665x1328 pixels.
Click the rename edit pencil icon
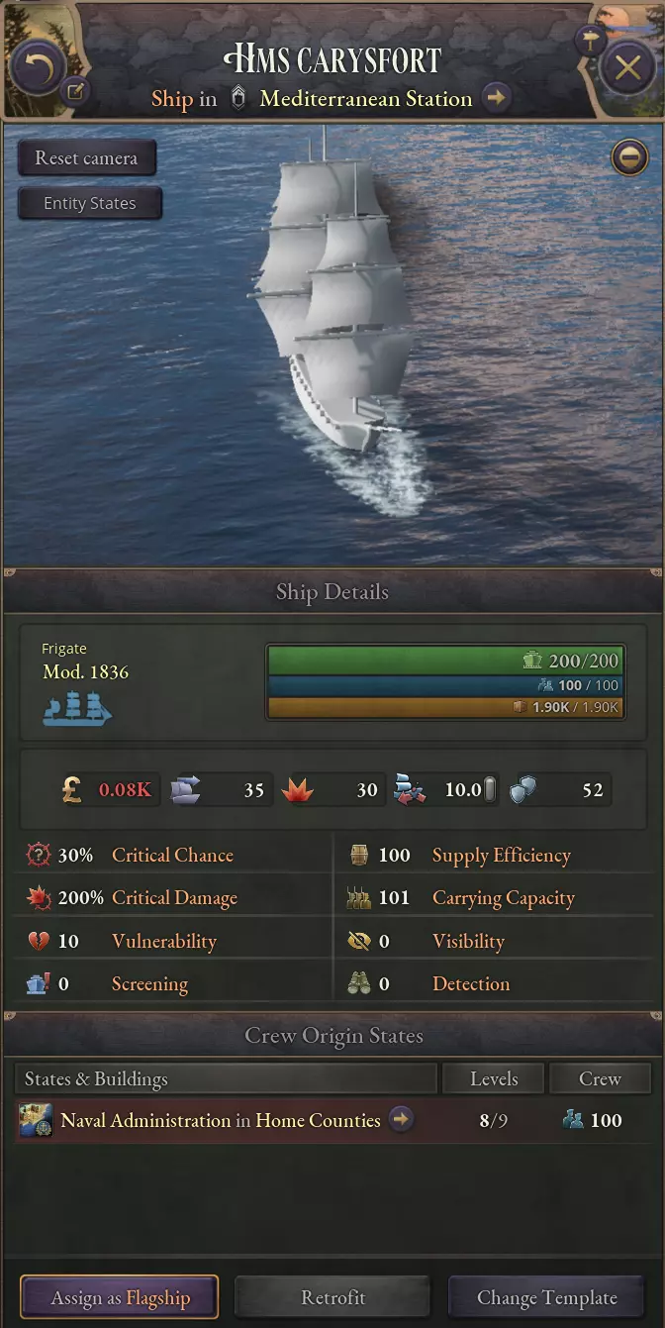tap(76, 93)
